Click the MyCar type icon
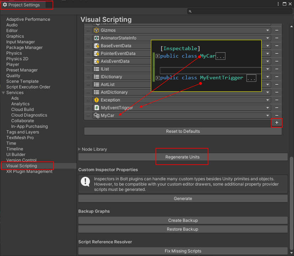This screenshot has height=256, width=294. tap(97, 115)
